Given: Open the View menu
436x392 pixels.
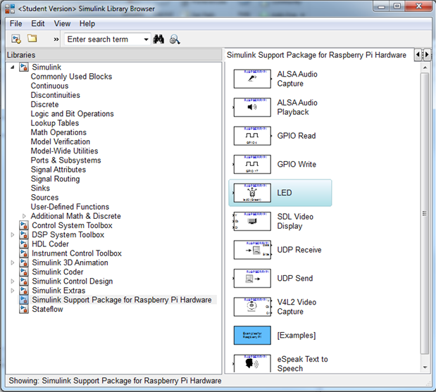Looking at the screenshot, I should pos(62,24).
